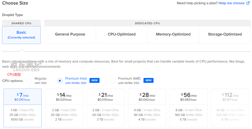Click the 8 GB / 4 Intel CPUs spec
Viewport: 252px width, 129px height.
coord(189,110)
